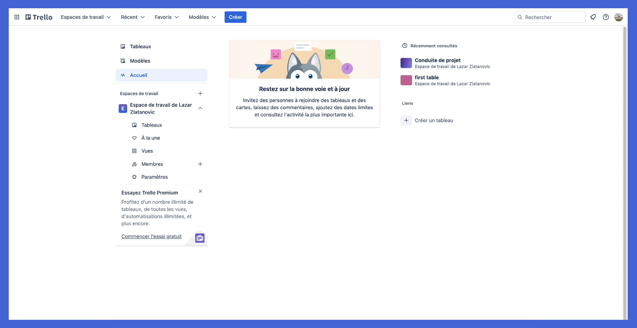637x328 pixels.
Task: Open the profile avatar menu
Action: click(x=618, y=17)
